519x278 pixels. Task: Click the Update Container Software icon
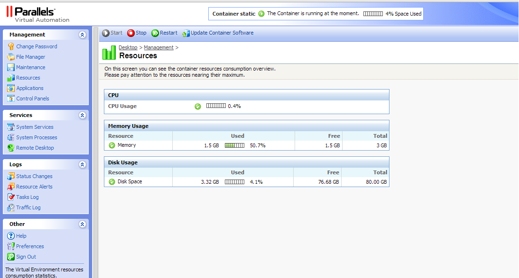(x=186, y=33)
